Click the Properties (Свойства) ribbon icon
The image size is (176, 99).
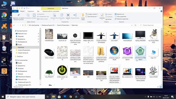[102, 16]
